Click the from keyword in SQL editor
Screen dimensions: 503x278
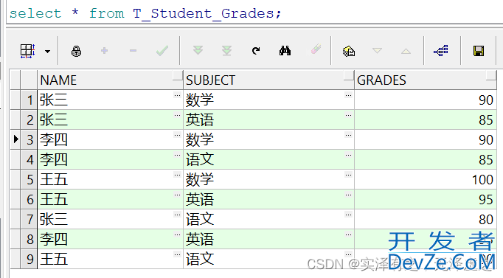(x=106, y=13)
